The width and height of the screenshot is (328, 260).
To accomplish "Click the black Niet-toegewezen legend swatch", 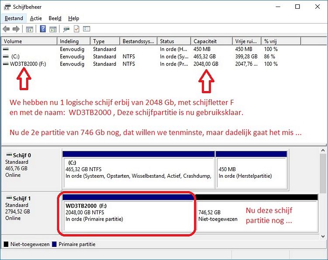I will [x=6, y=244].
